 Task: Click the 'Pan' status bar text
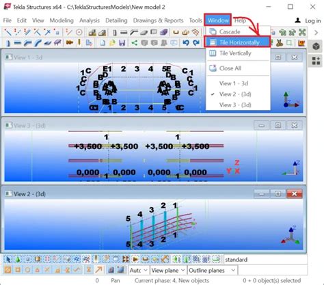[116, 280]
